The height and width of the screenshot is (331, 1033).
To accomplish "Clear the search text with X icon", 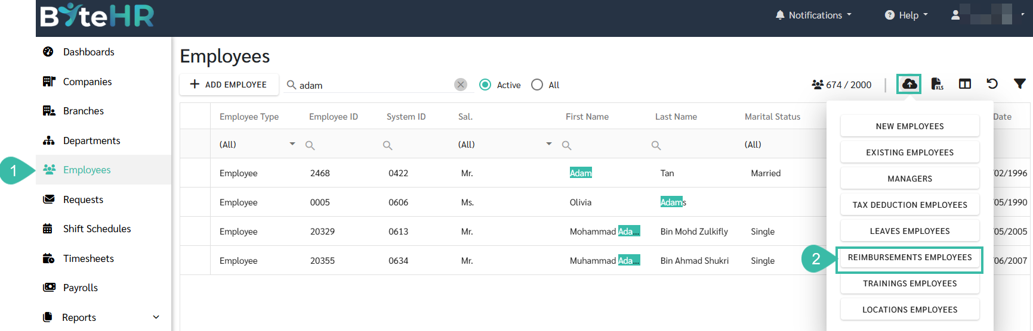I will [x=461, y=85].
